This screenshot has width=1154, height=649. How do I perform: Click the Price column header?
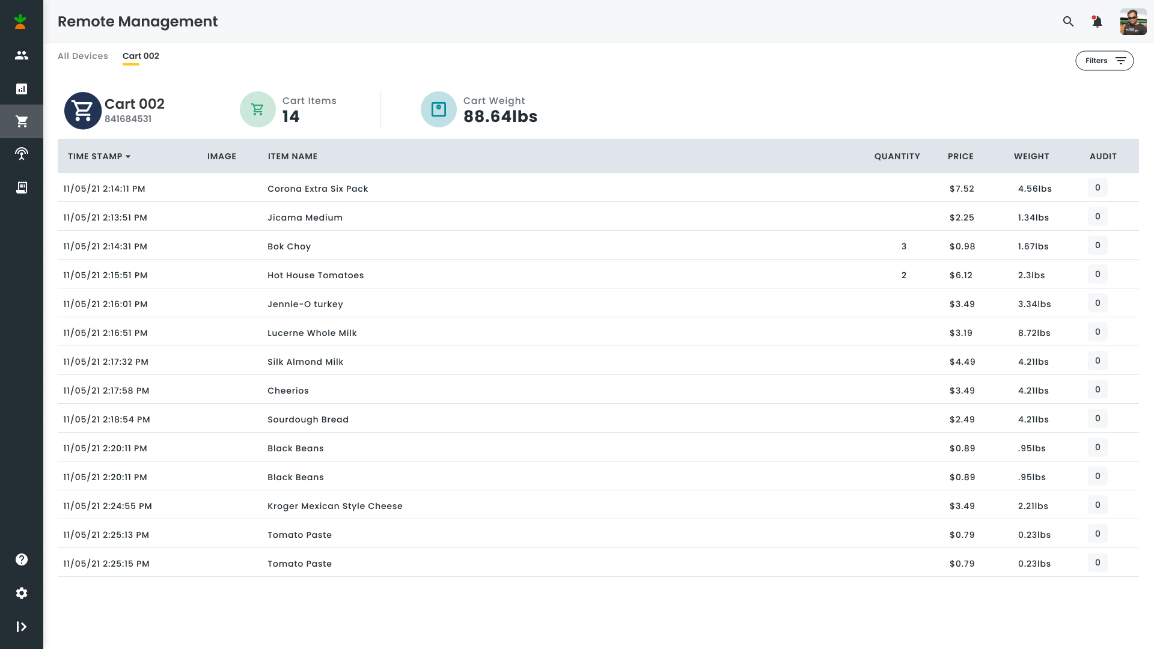click(960, 156)
